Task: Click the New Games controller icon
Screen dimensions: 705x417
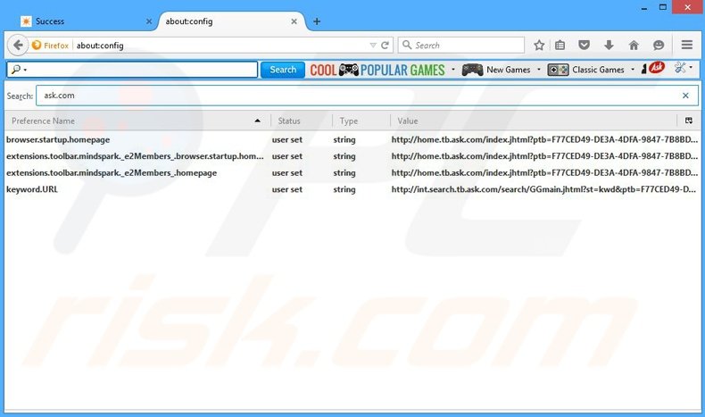Action: (x=472, y=70)
